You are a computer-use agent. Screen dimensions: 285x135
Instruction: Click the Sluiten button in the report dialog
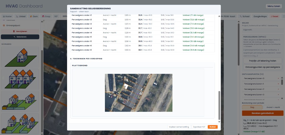tap(213, 127)
